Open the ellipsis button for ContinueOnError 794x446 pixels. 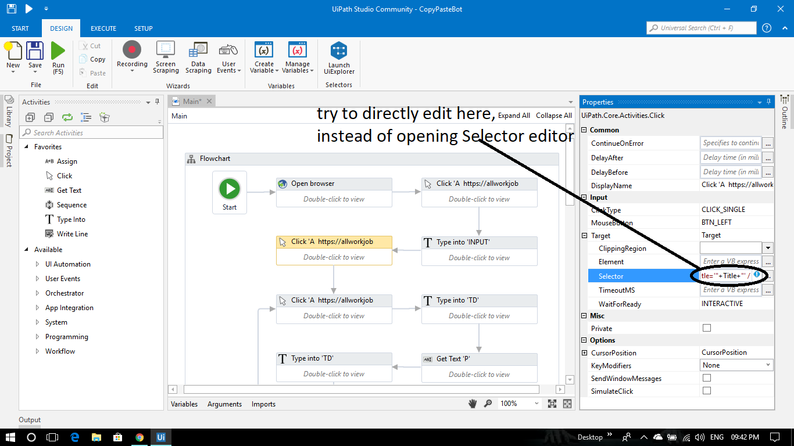point(768,143)
